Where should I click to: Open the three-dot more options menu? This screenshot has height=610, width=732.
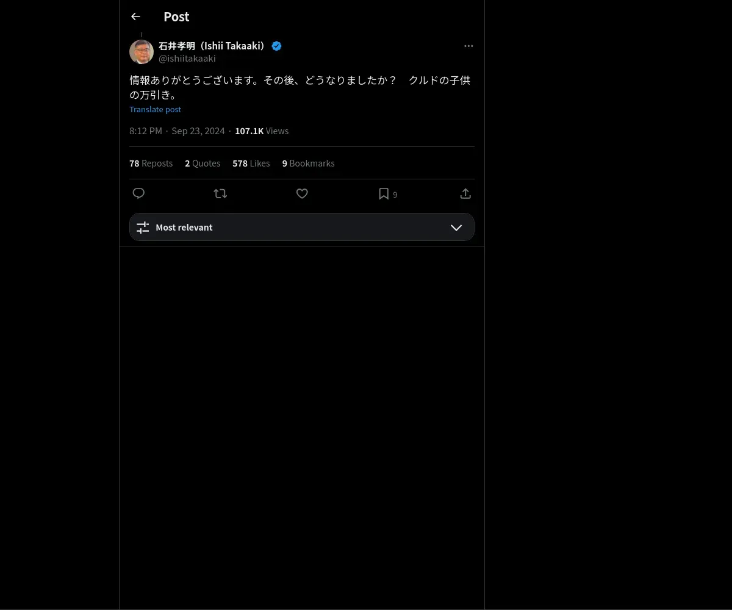pos(468,46)
